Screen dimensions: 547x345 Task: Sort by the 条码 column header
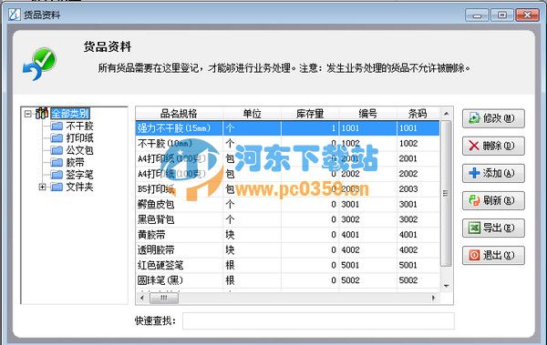pyautogui.click(x=418, y=114)
